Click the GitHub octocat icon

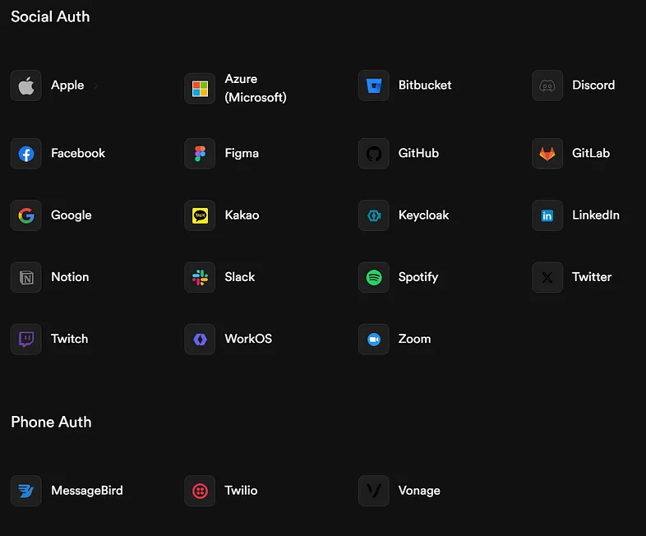[374, 154]
